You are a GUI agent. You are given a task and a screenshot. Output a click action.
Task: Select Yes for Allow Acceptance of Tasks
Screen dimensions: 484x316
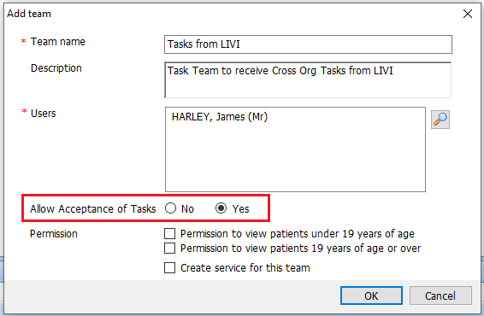[x=221, y=208]
